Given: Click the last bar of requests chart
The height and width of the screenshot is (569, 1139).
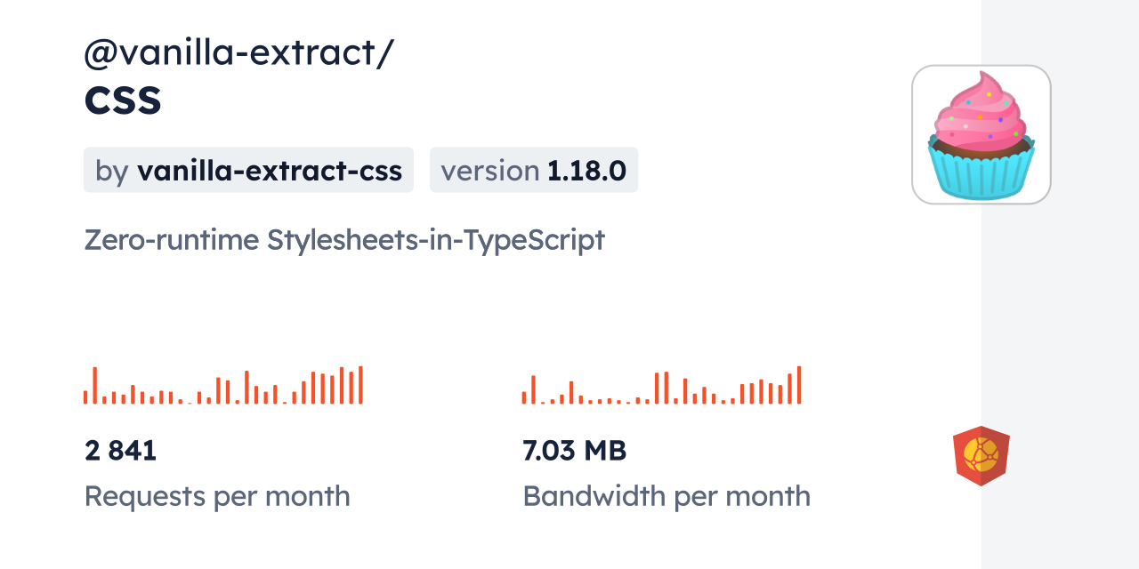Looking at the screenshot, I should [360, 386].
